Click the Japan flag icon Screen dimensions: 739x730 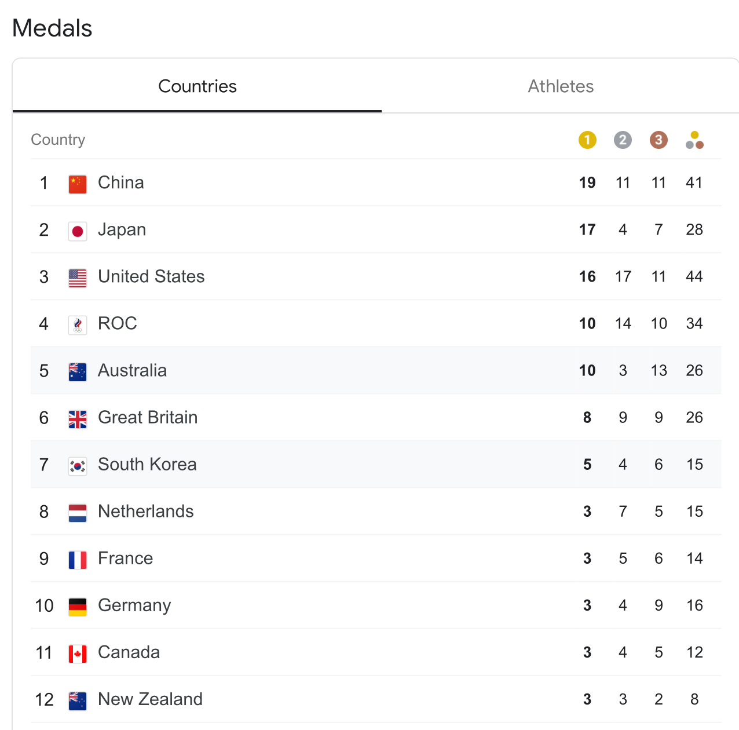[78, 231]
